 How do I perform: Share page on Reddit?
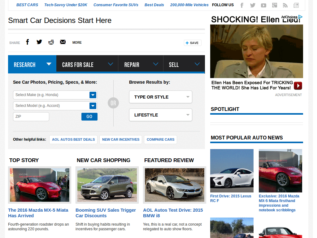(51, 42)
